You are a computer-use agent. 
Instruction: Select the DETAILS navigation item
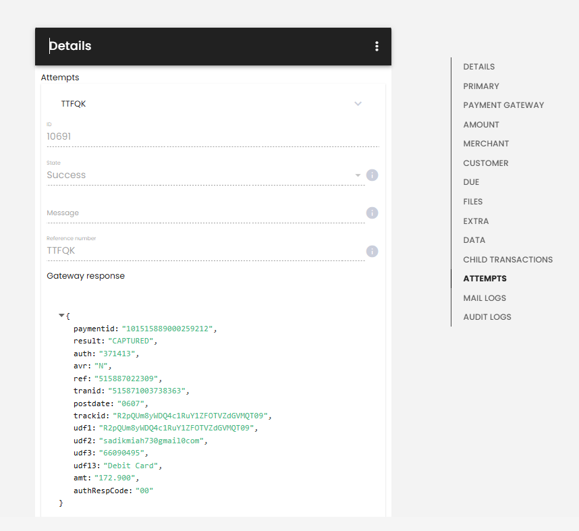[x=478, y=67]
